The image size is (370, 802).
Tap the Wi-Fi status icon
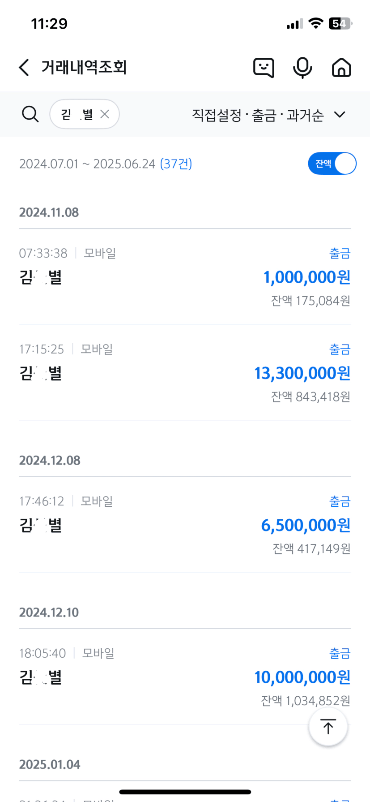316,23
